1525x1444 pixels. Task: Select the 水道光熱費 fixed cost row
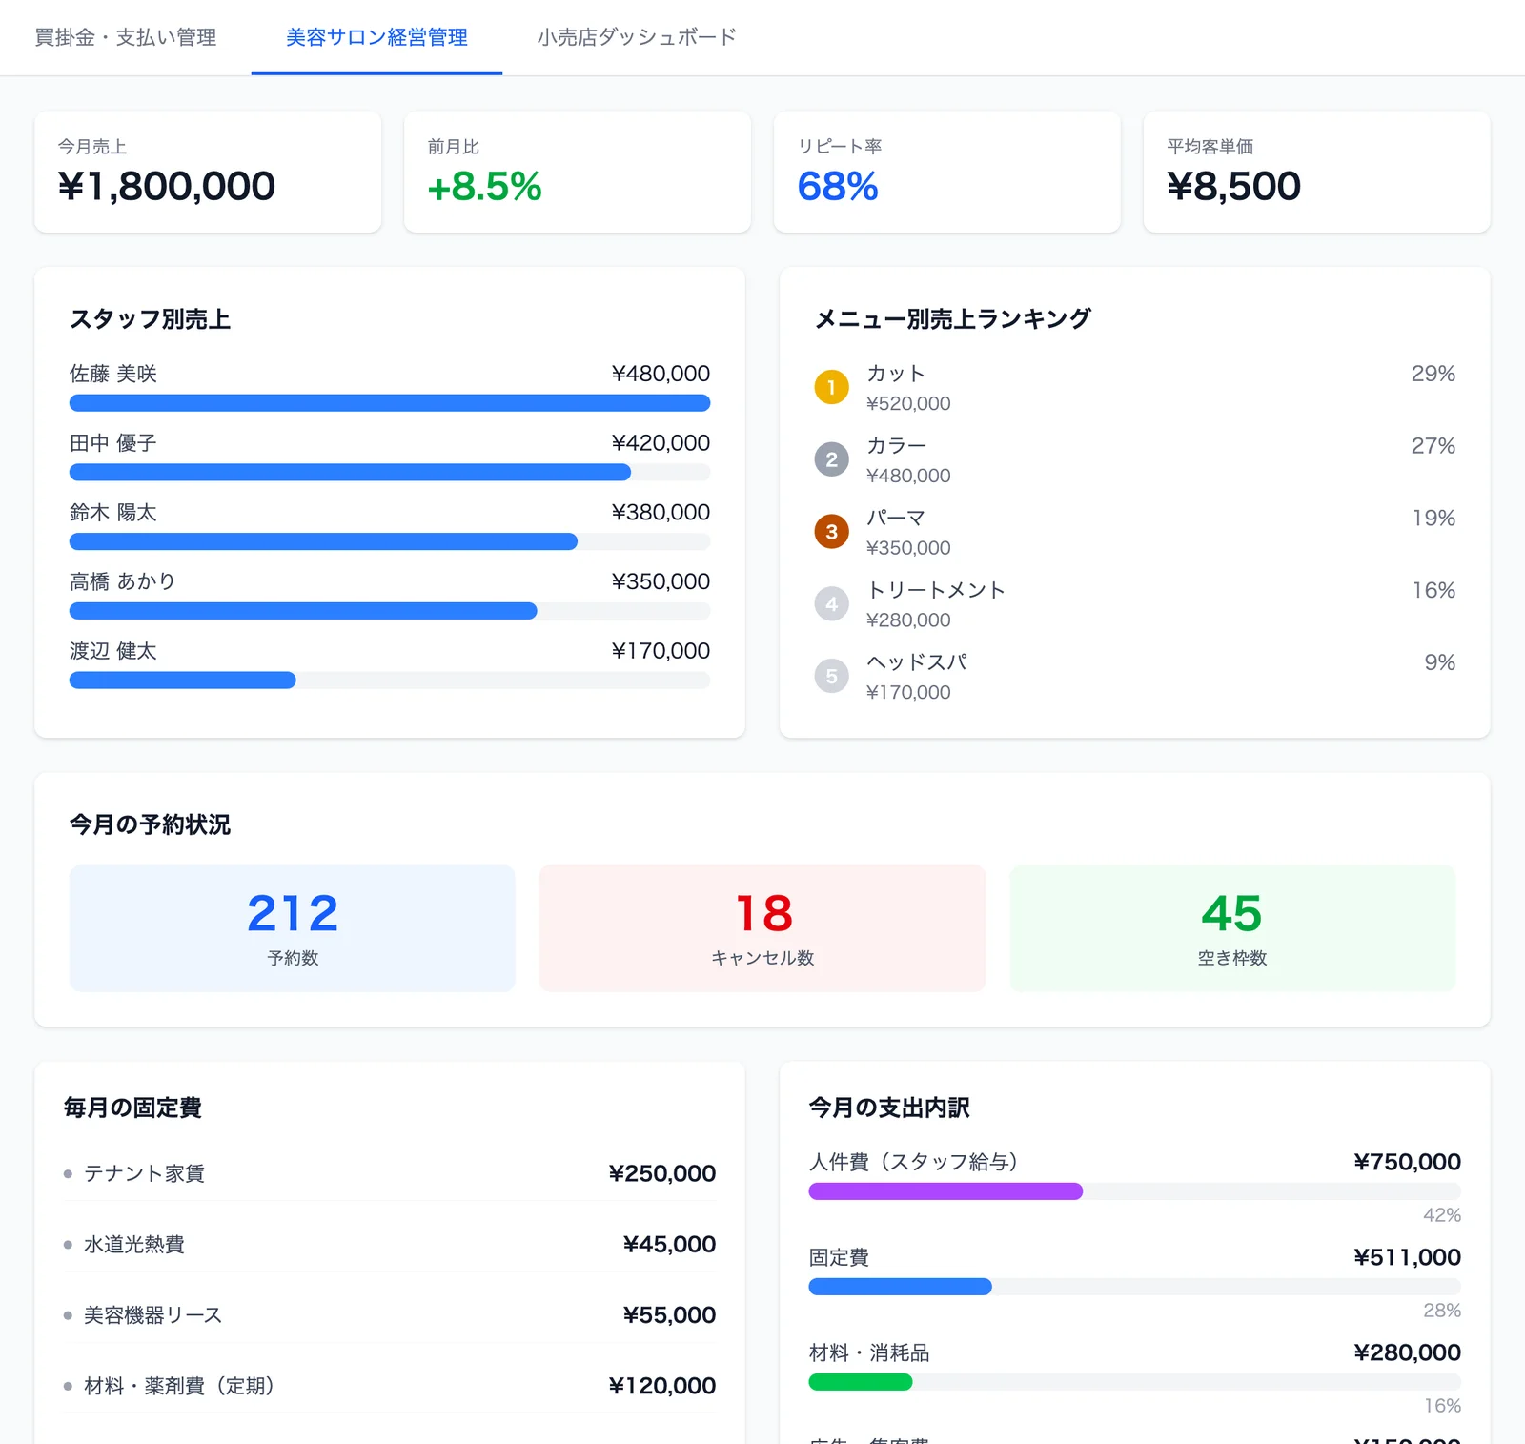tap(390, 1244)
